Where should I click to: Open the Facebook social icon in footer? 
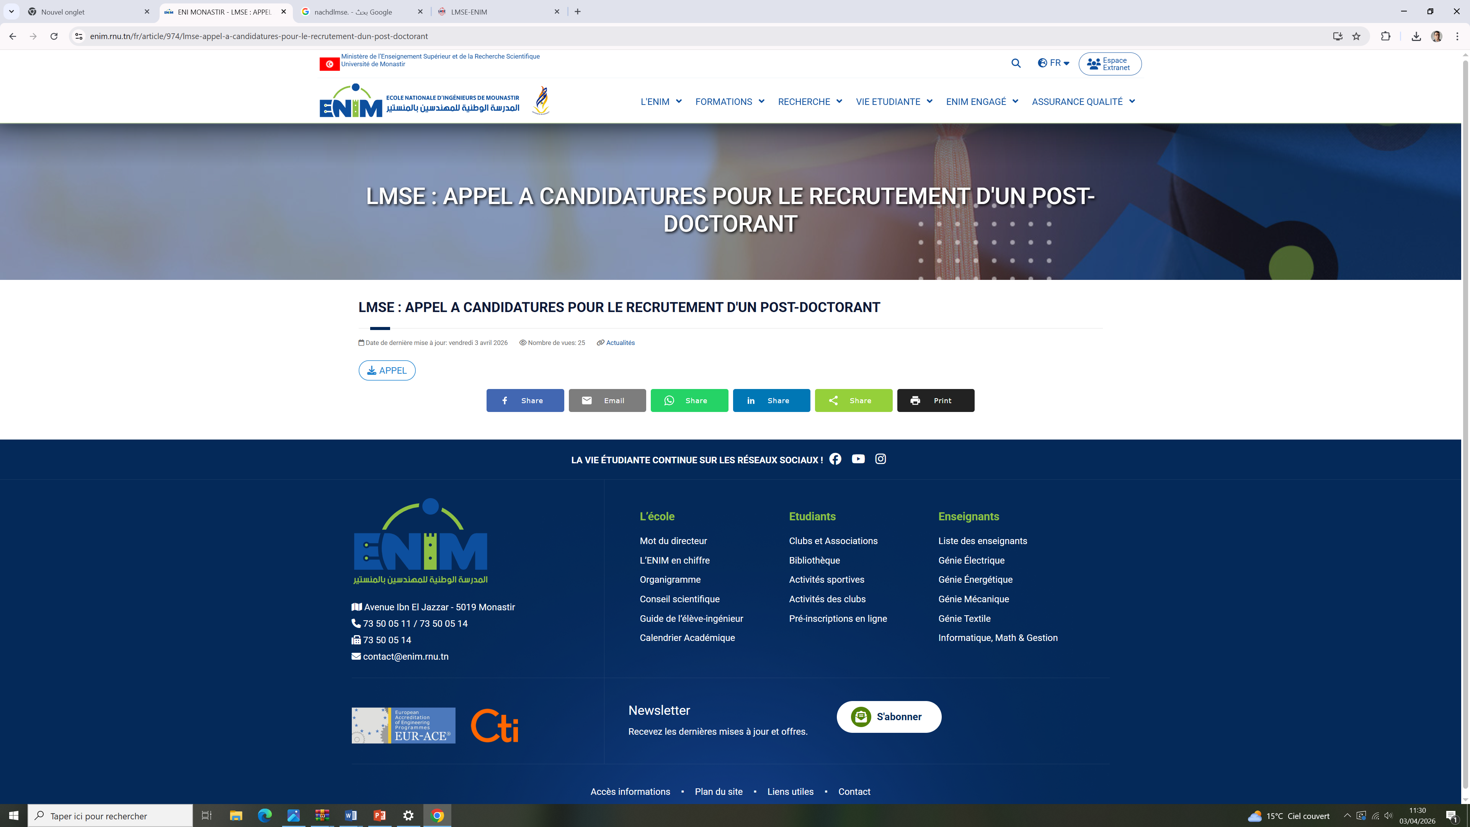835,459
